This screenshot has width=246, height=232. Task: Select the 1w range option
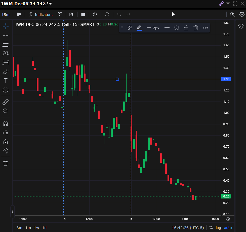(x=36, y=227)
